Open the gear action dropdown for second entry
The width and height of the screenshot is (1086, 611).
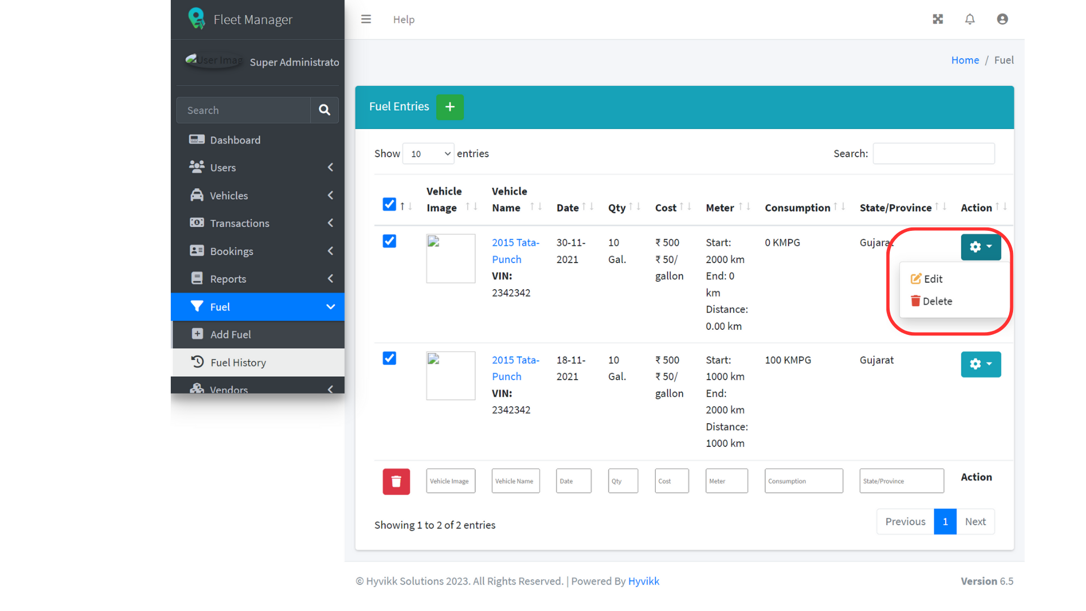[x=981, y=364]
